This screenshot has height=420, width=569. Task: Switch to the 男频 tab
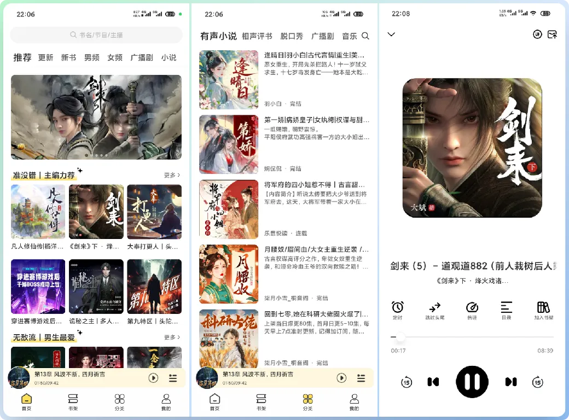(x=92, y=57)
